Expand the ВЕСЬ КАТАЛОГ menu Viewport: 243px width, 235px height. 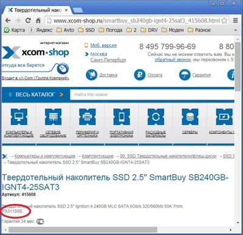(36, 95)
